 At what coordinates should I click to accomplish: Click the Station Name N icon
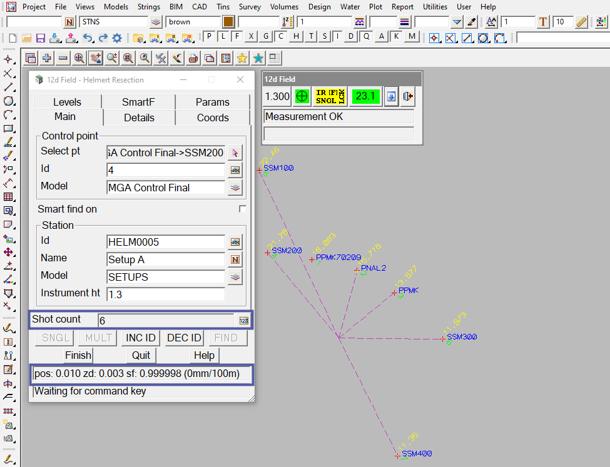click(x=235, y=259)
